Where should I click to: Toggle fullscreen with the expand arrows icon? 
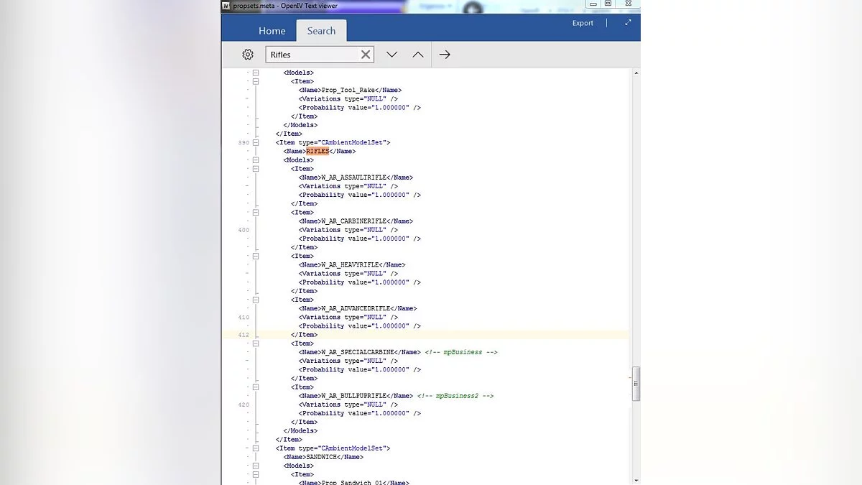[x=628, y=23]
